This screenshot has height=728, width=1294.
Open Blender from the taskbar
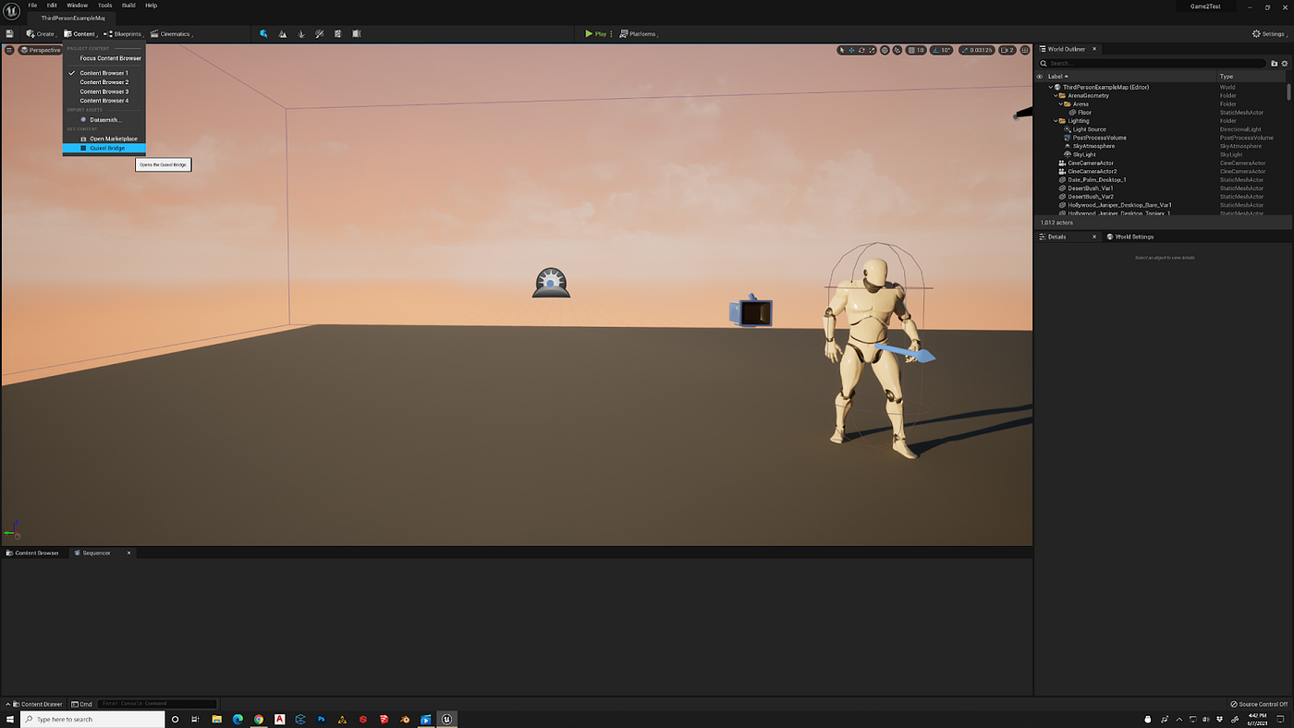click(405, 719)
